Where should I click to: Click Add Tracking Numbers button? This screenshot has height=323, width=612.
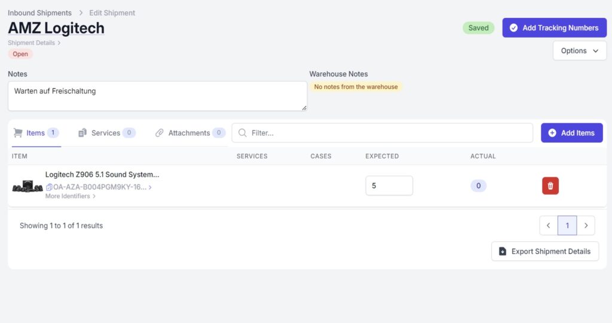click(x=554, y=27)
